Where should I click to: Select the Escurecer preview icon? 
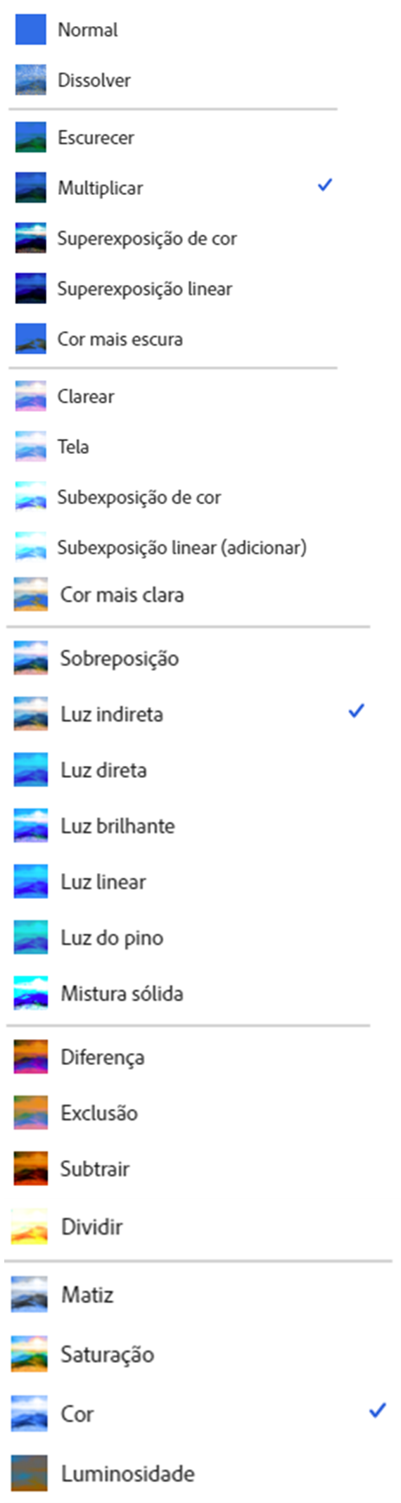pyautogui.click(x=31, y=137)
